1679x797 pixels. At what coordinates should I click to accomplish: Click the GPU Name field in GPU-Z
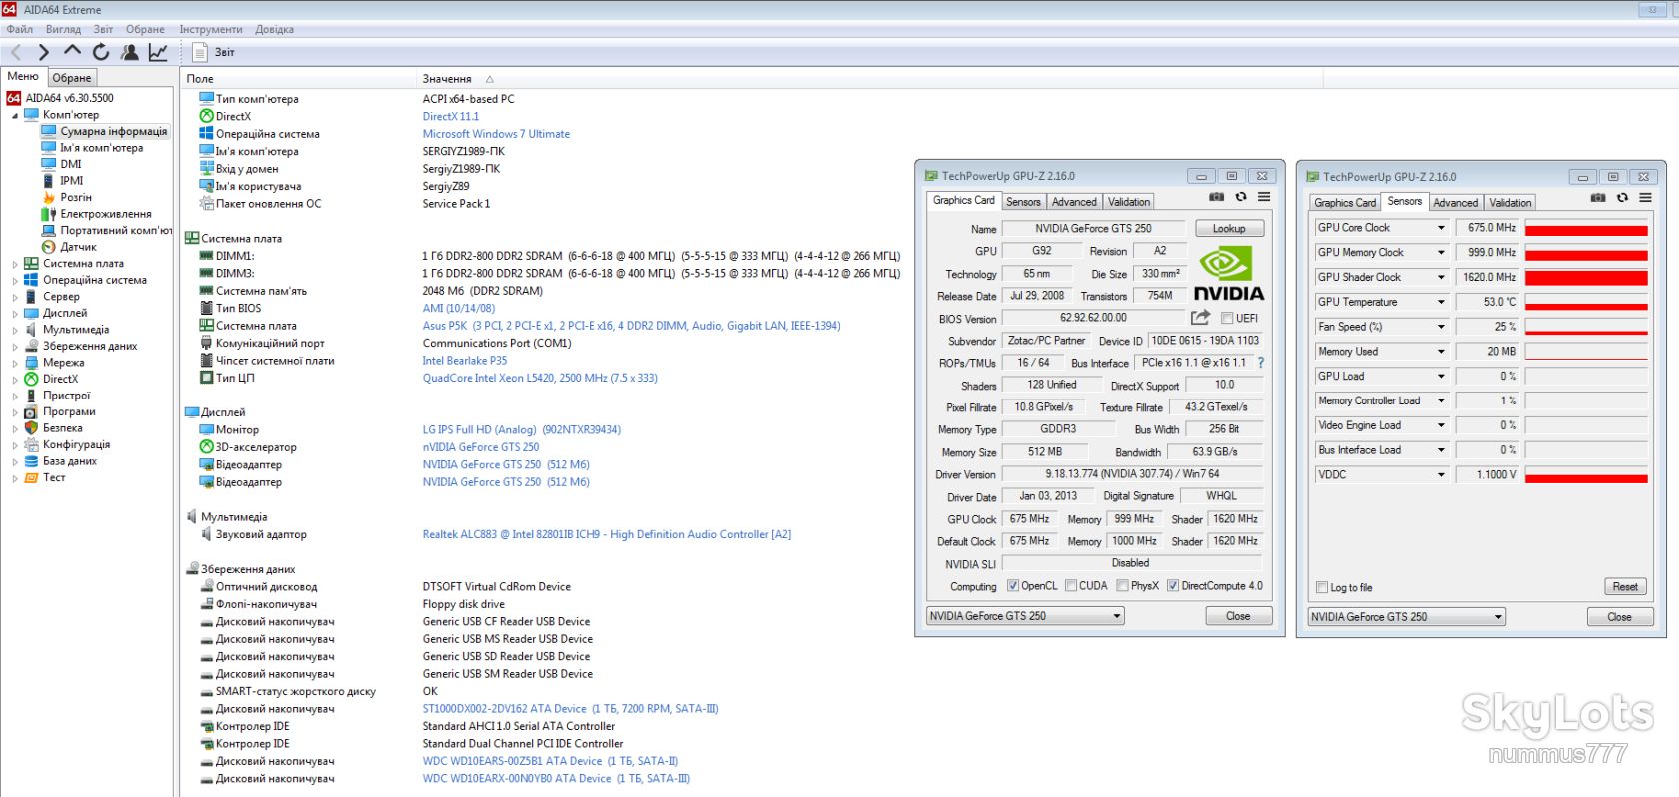1093,229
